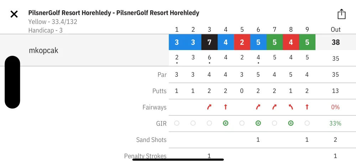
Task: Tap the hole 6 fairway miss-right arrow
Action: point(258,107)
